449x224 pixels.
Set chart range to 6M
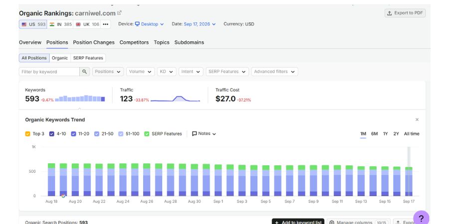click(374, 134)
